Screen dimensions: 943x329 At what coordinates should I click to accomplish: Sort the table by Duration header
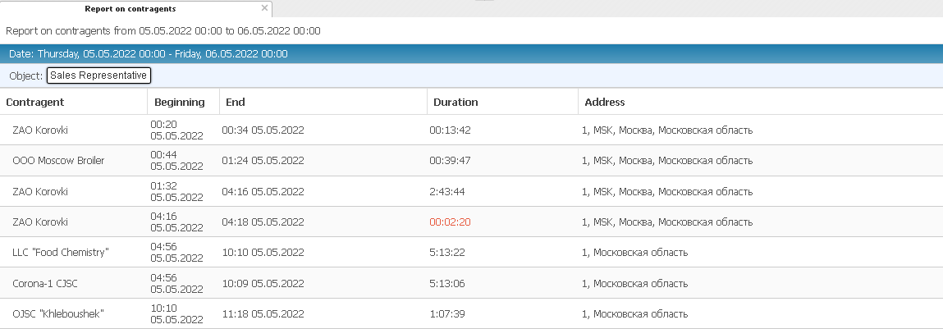(x=455, y=103)
